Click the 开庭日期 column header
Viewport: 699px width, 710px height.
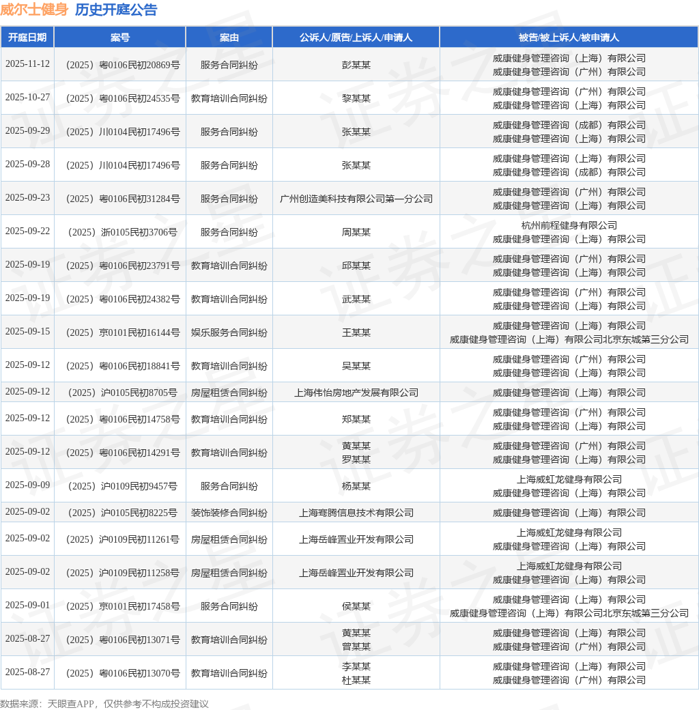pos(27,37)
